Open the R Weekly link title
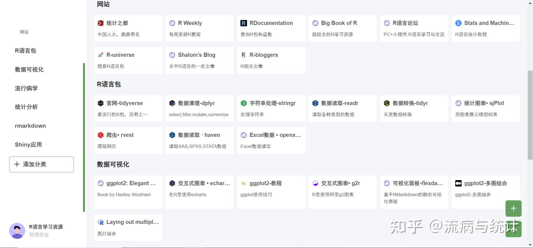This screenshot has height=248, width=533. pyautogui.click(x=190, y=23)
